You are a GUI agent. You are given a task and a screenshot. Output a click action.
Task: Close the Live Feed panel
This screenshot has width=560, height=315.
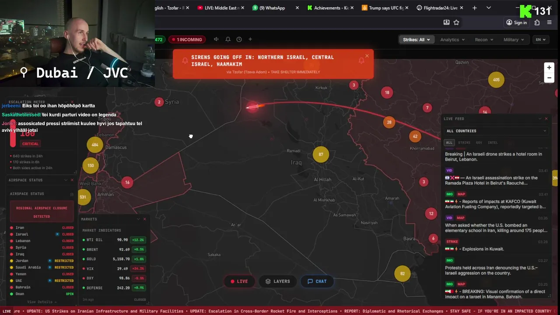[x=546, y=119]
